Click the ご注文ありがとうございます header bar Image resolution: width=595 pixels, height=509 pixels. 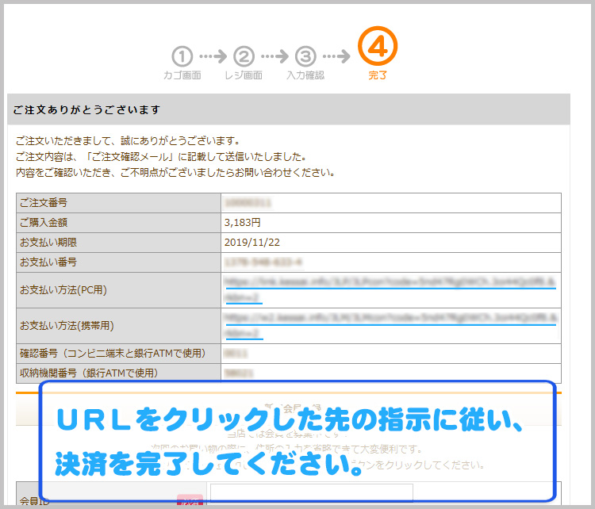pos(288,109)
